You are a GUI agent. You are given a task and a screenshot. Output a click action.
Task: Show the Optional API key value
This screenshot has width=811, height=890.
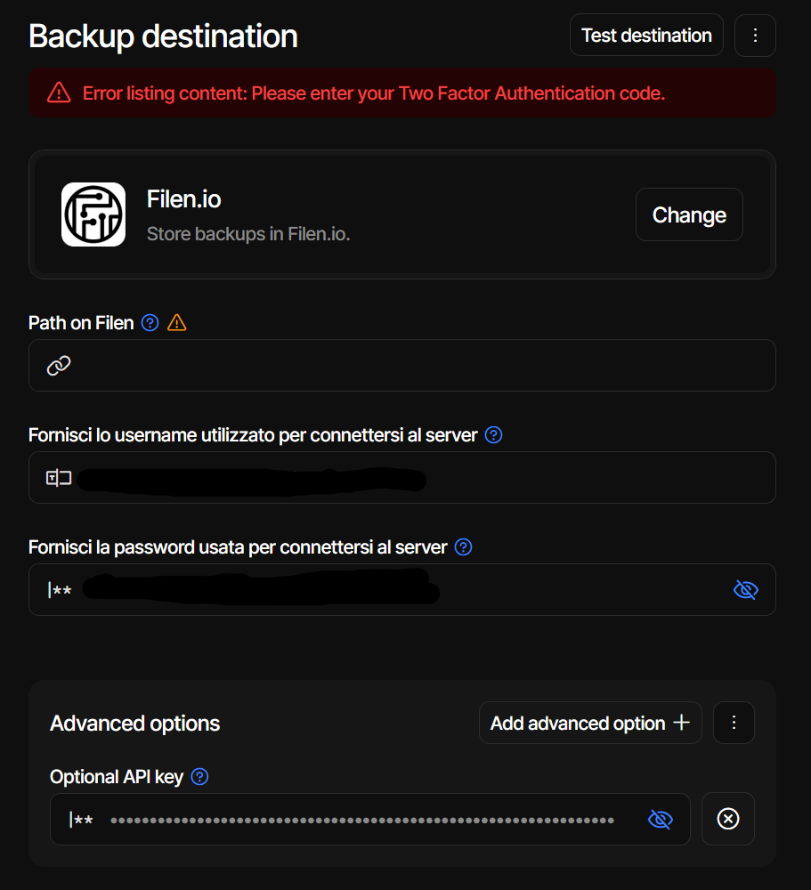(660, 819)
